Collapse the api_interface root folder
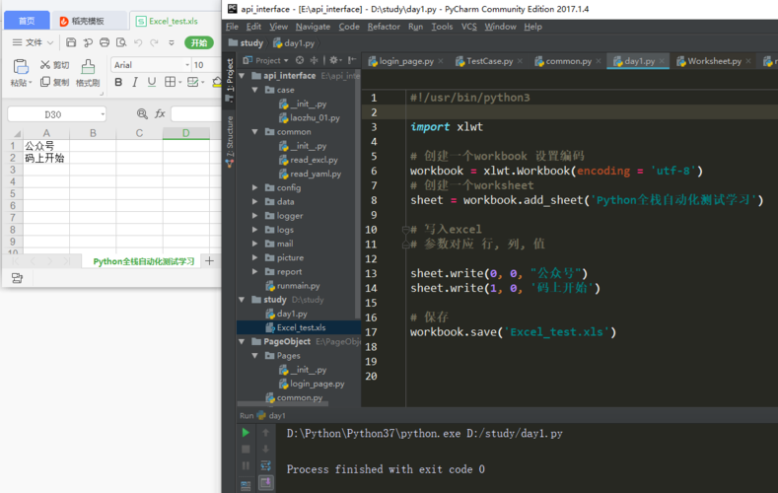778x493 pixels. click(x=243, y=76)
